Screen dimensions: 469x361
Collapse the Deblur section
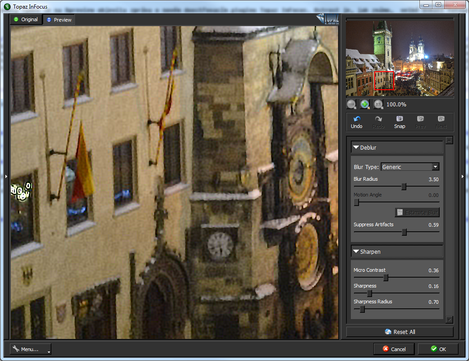point(356,147)
